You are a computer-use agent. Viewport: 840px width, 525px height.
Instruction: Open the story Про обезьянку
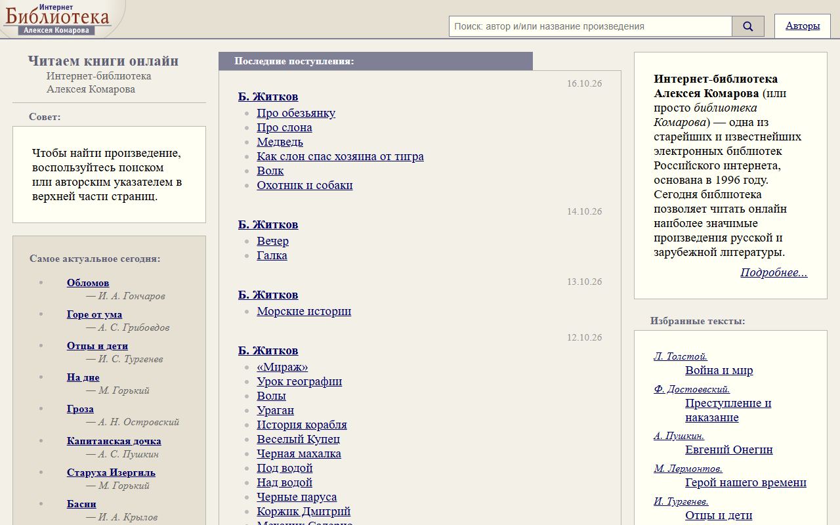pyautogui.click(x=296, y=113)
